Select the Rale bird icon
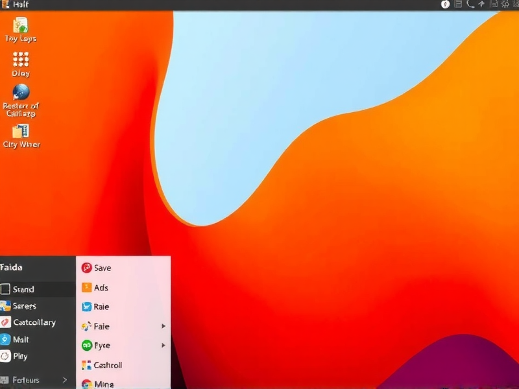Screen dimensions: 519x389 (88, 307)
